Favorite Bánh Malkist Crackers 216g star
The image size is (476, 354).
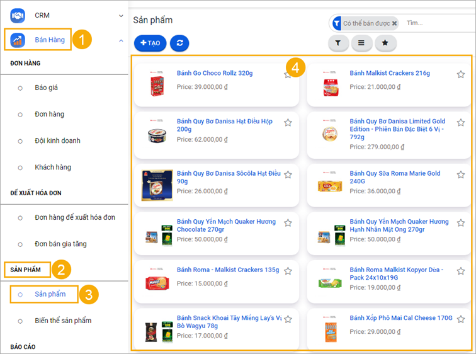(x=460, y=74)
